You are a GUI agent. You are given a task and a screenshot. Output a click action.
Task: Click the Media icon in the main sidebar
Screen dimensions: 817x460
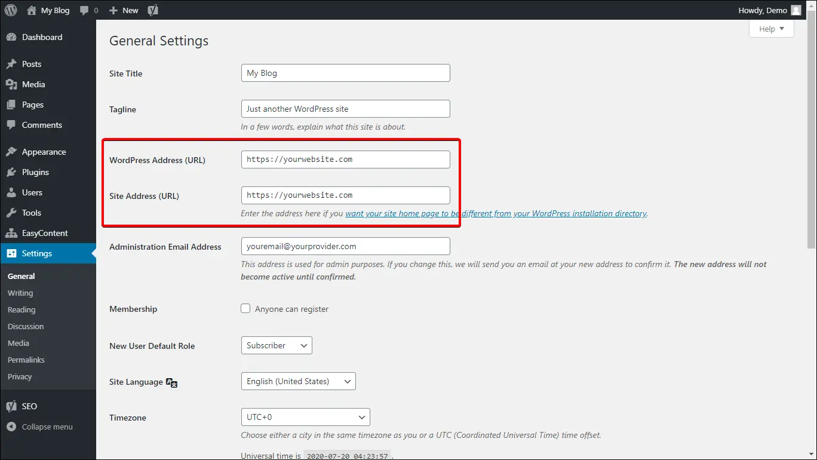tap(11, 84)
